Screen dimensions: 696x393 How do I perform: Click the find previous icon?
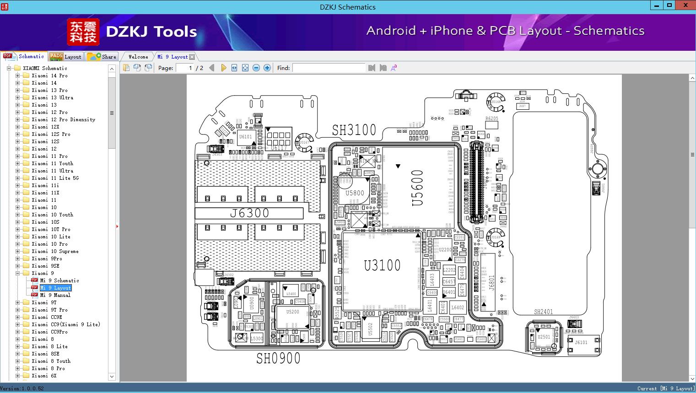point(372,68)
